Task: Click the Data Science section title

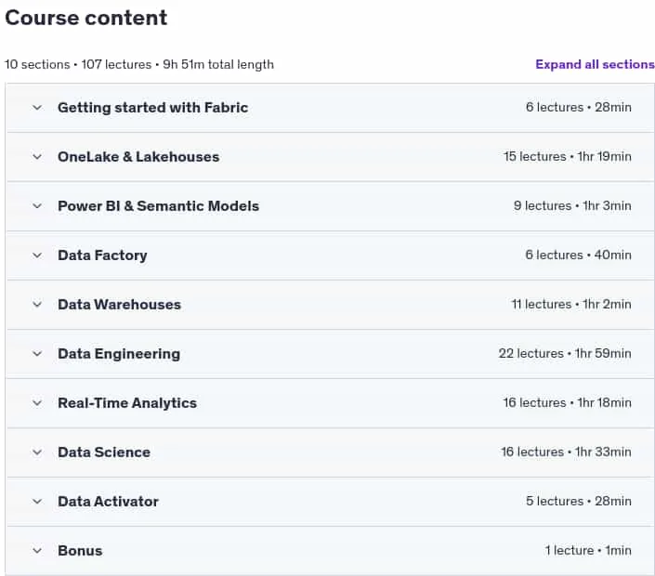Action: click(x=104, y=452)
